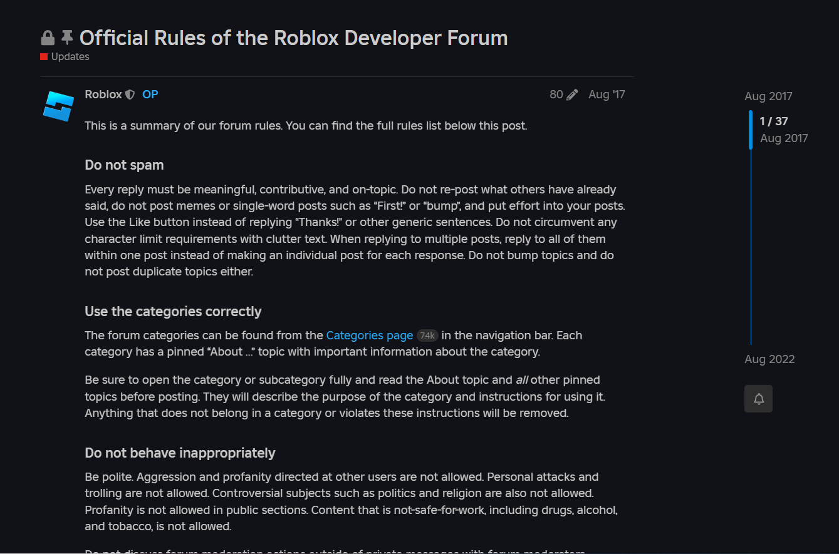
Task: Click the OP badge next to Roblox
Action: point(150,94)
